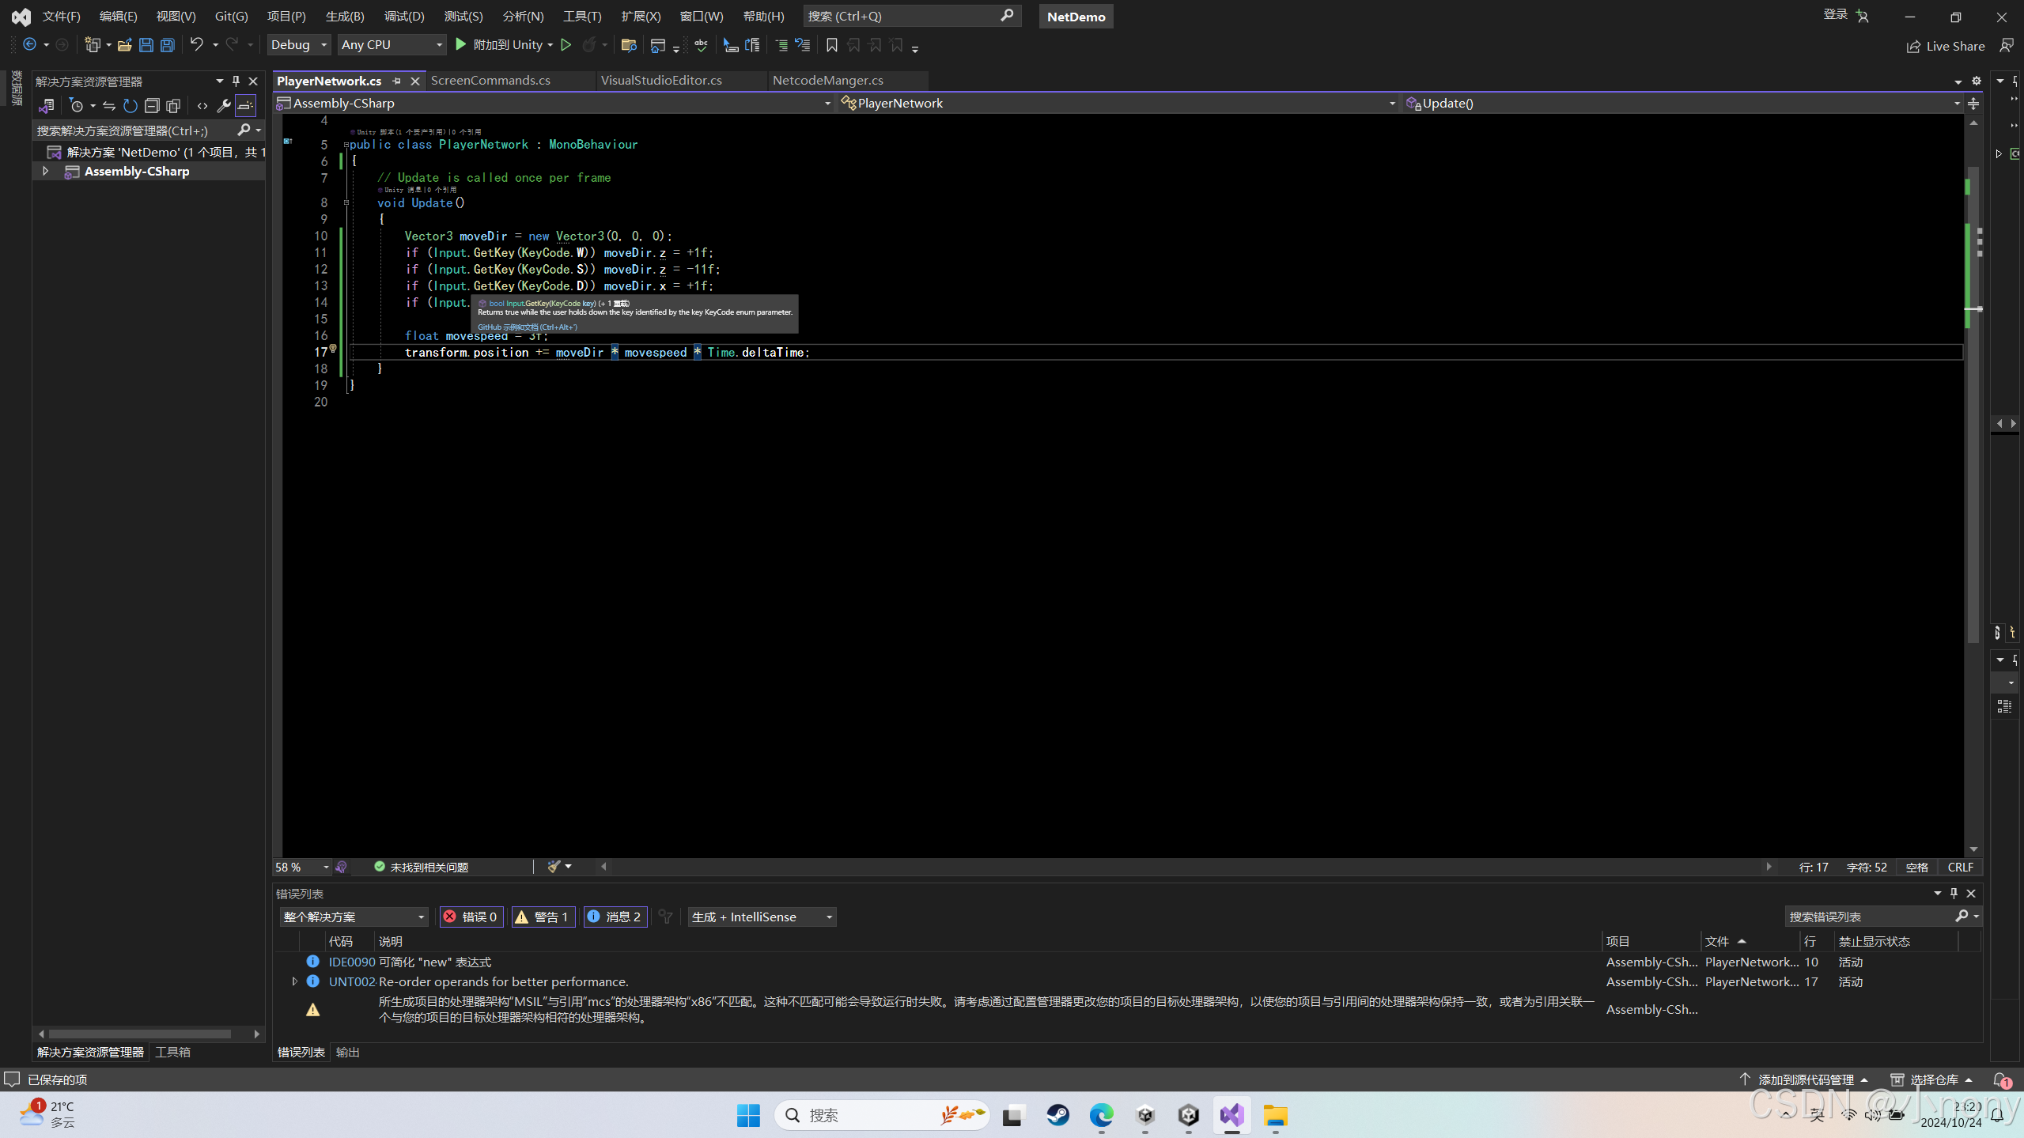The width and height of the screenshot is (2024, 1138).
Task: Click the Refresh icon in Solution Explorer
Action: [x=130, y=105]
